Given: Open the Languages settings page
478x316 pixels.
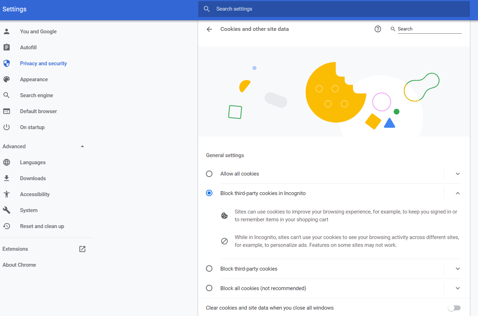Looking at the screenshot, I should pyautogui.click(x=33, y=162).
